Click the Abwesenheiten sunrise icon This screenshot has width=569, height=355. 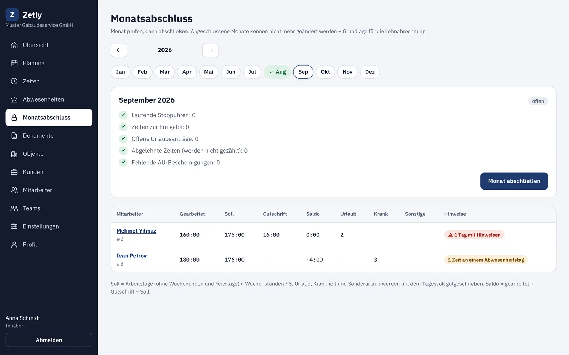14,99
